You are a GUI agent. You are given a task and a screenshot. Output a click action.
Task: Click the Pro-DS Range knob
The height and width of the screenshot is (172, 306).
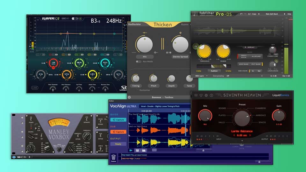pyautogui.click(x=223, y=51)
